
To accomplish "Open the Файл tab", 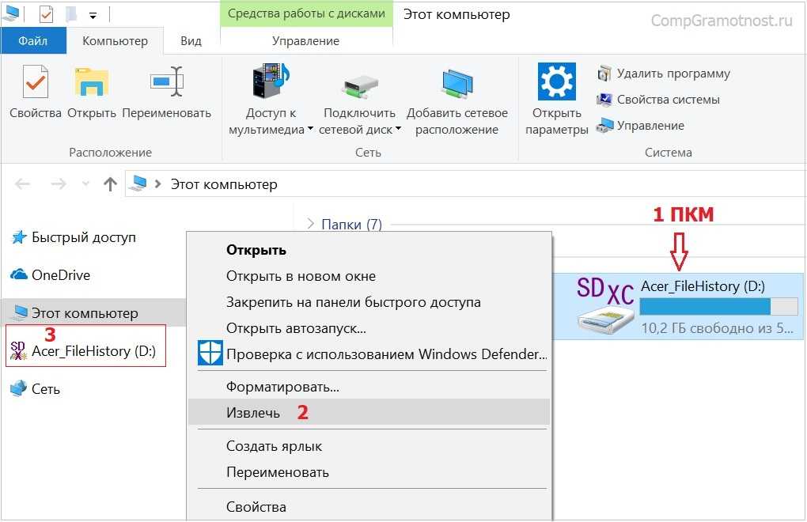I will point(32,40).
